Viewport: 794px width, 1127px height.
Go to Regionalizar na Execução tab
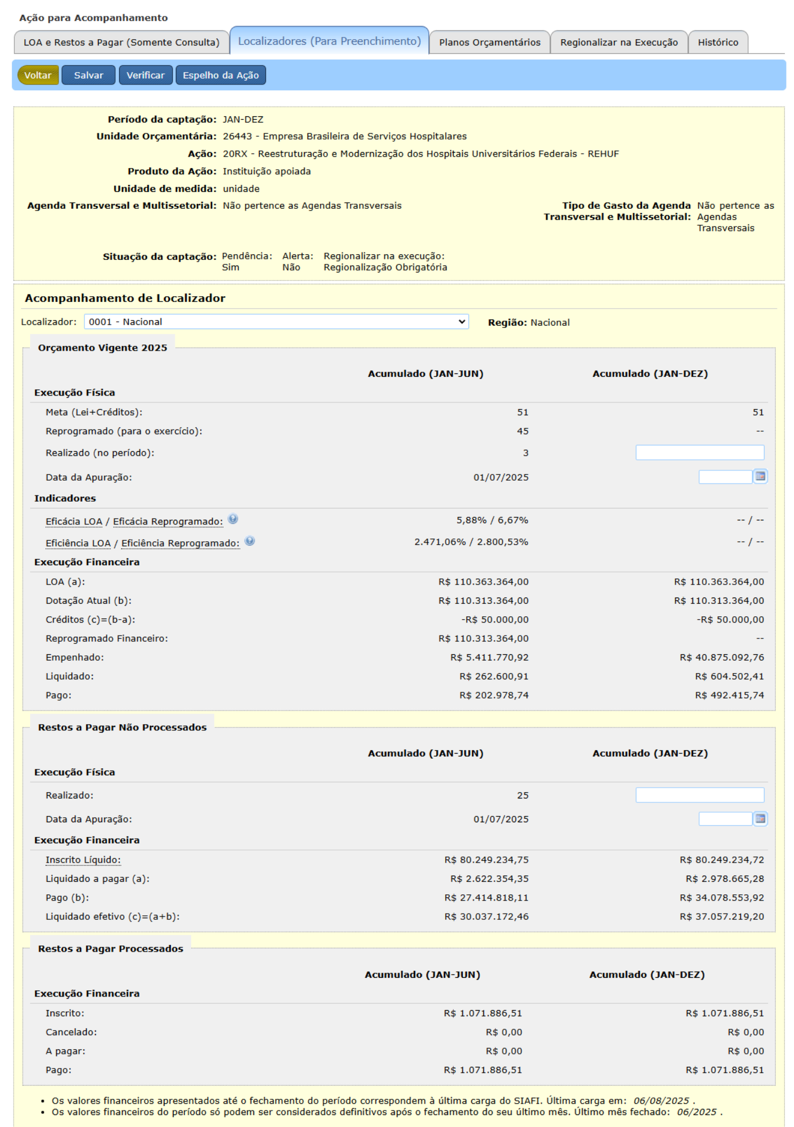[619, 43]
